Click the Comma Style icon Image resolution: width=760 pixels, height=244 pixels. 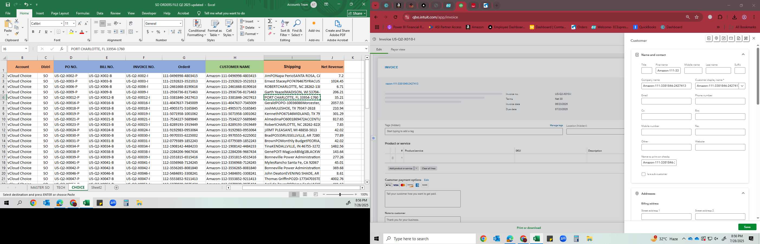165,32
